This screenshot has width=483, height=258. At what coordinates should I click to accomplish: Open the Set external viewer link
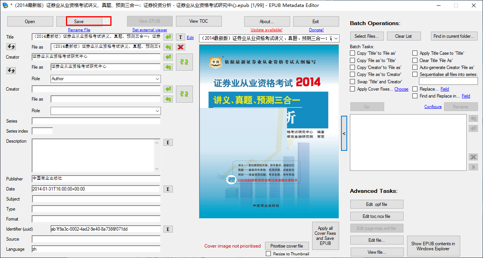150,30
